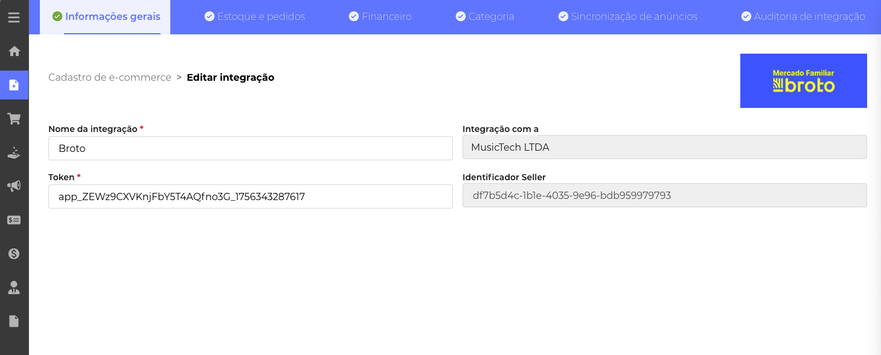Click the hand with sprout sidebar icon
881x355 pixels.
pos(14,153)
